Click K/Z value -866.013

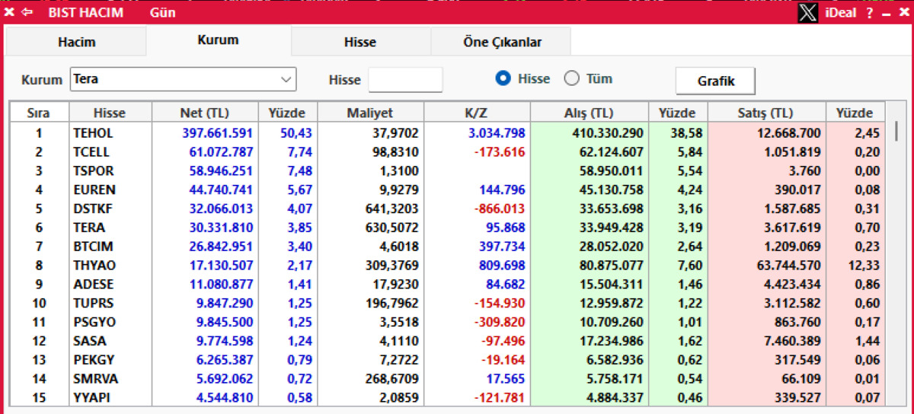coord(500,209)
